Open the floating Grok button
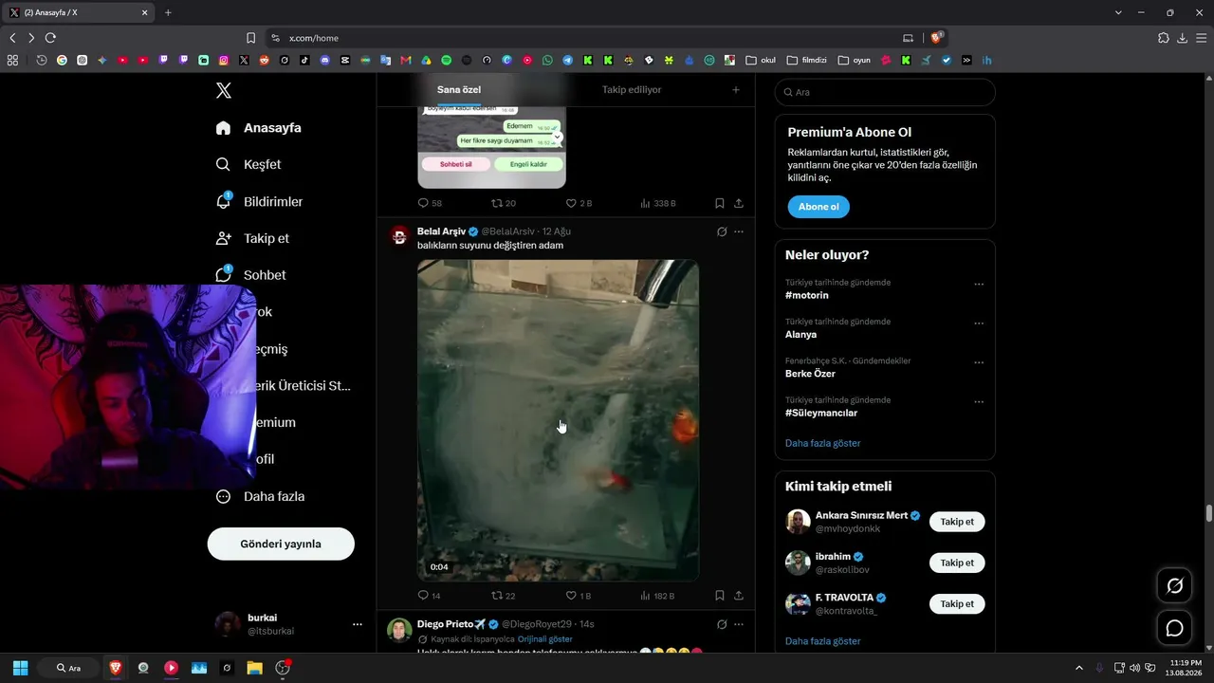This screenshot has width=1214, height=683. click(x=1174, y=586)
